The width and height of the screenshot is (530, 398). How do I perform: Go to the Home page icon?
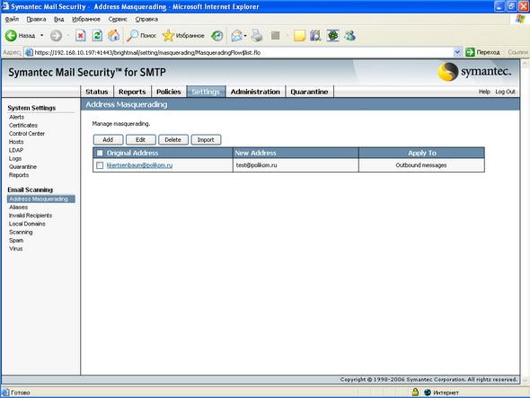point(113,36)
